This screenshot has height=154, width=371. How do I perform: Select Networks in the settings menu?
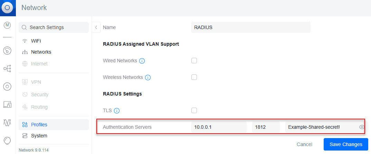tap(41, 52)
